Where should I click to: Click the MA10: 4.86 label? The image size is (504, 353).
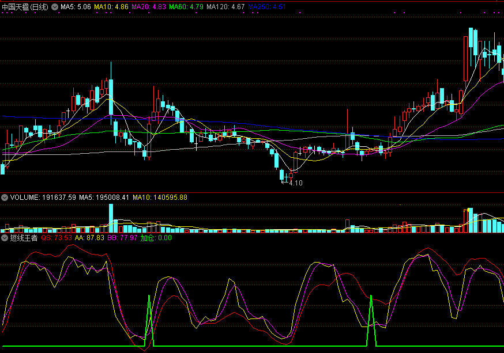111,7
